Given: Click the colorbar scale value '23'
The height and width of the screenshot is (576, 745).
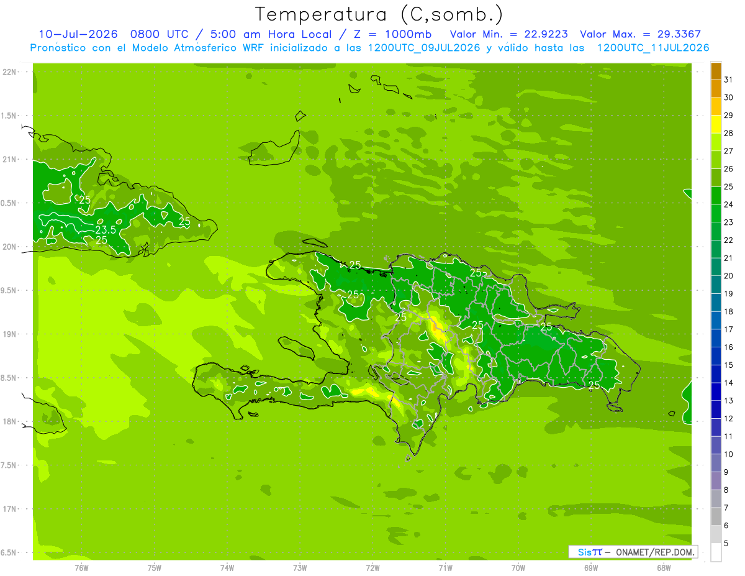Looking at the screenshot, I should pos(728,222).
